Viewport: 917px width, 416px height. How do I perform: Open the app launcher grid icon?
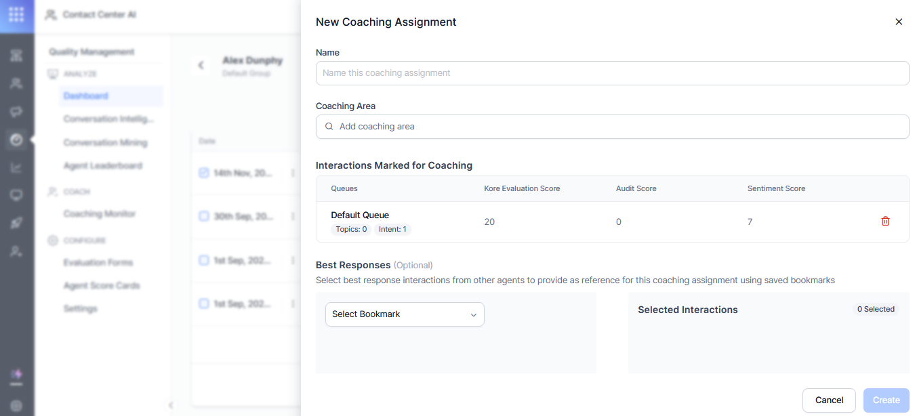click(15, 14)
